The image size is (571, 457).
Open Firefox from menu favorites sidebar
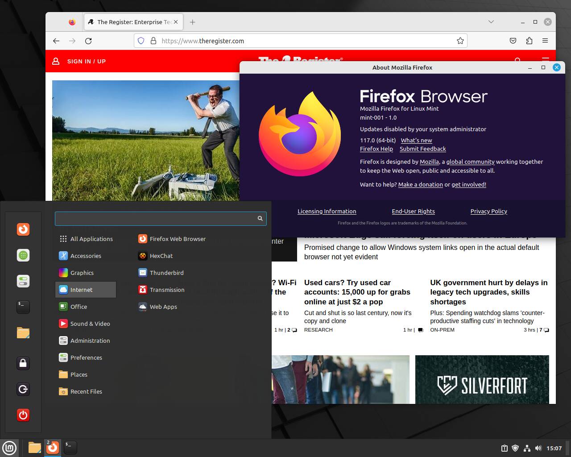23,229
